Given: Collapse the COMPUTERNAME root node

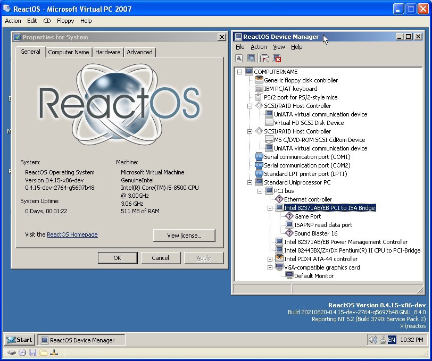Looking at the screenshot, I should pyautogui.click(x=239, y=72).
